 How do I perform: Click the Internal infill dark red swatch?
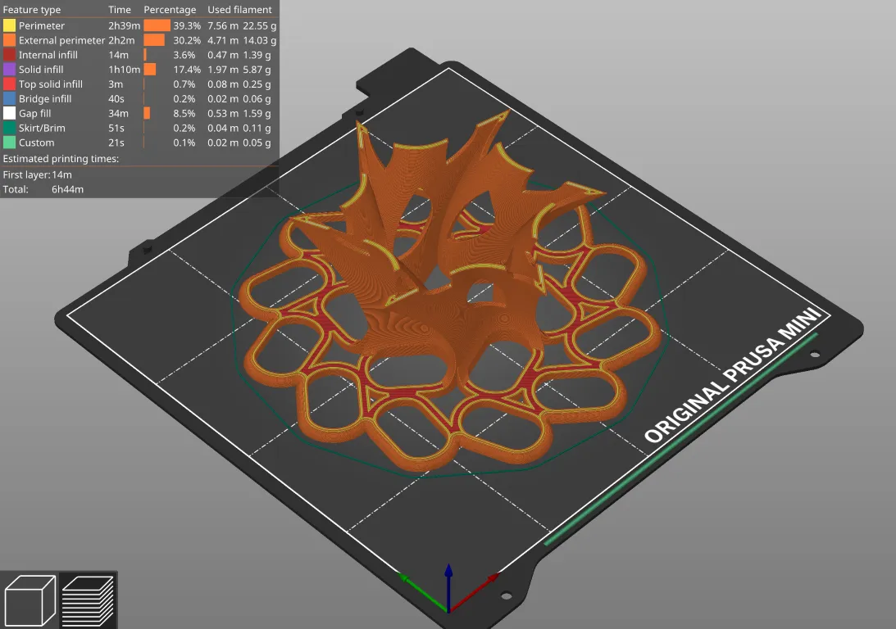click(x=9, y=55)
